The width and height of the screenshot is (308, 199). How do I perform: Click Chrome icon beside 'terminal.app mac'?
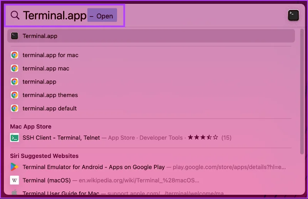click(x=14, y=68)
